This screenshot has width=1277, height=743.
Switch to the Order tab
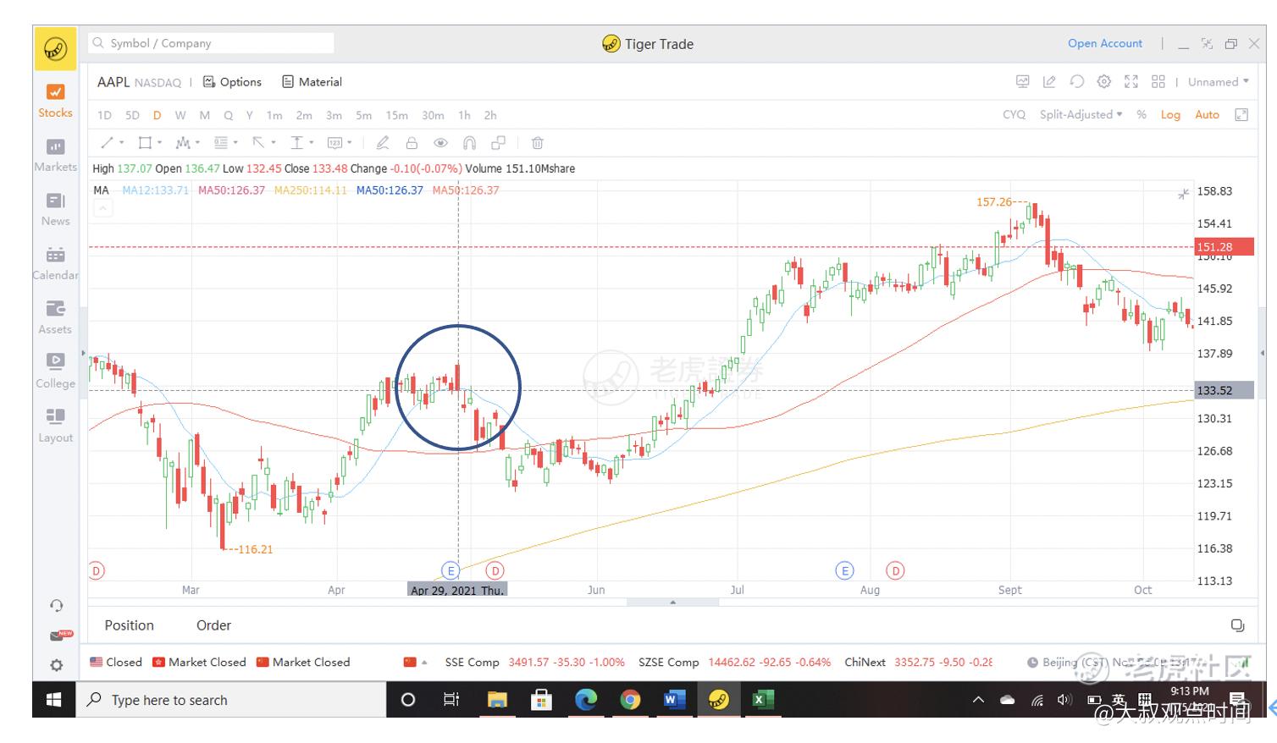(x=213, y=625)
